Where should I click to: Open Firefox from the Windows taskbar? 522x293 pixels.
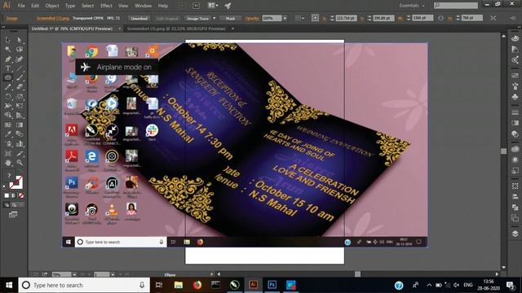click(197, 285)
